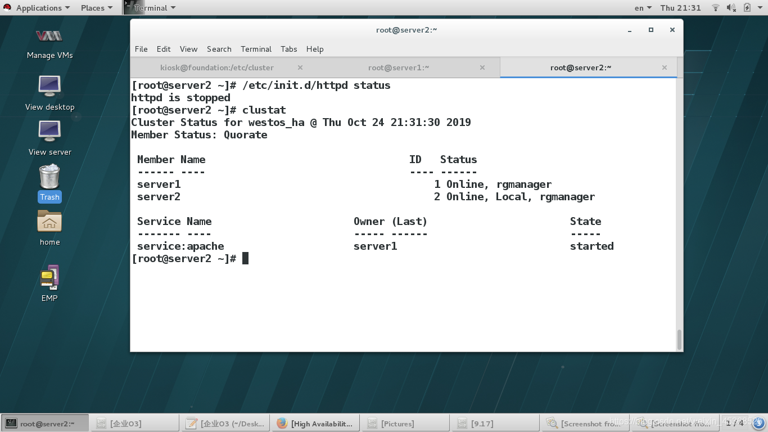
Task: Click the network status icon
Action: click(x=716, y=8)
